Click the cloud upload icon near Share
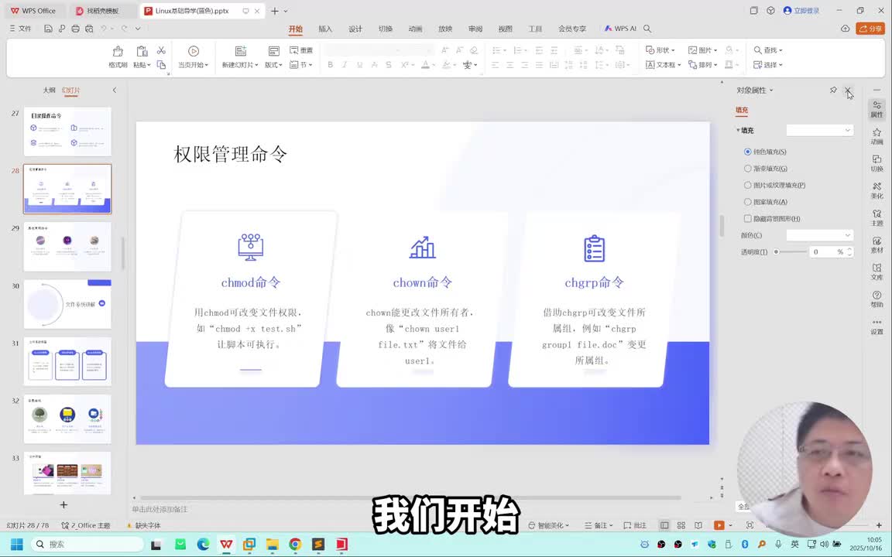Screen dimensions: 892x557 point(845,28)
